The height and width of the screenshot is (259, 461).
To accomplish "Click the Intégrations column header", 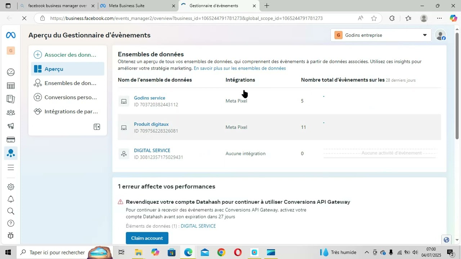I will tap(240, 80).
